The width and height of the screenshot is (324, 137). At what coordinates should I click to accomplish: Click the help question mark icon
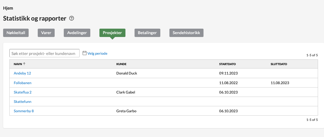point(72,18)
